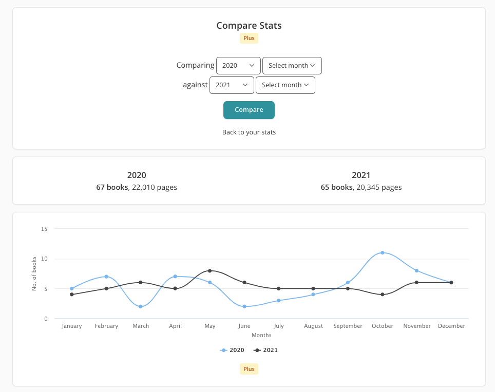The width and height of the screenshot is (495, 392).
Task: Click the Plus badge under Compare Stats
Action: point(249,38)
